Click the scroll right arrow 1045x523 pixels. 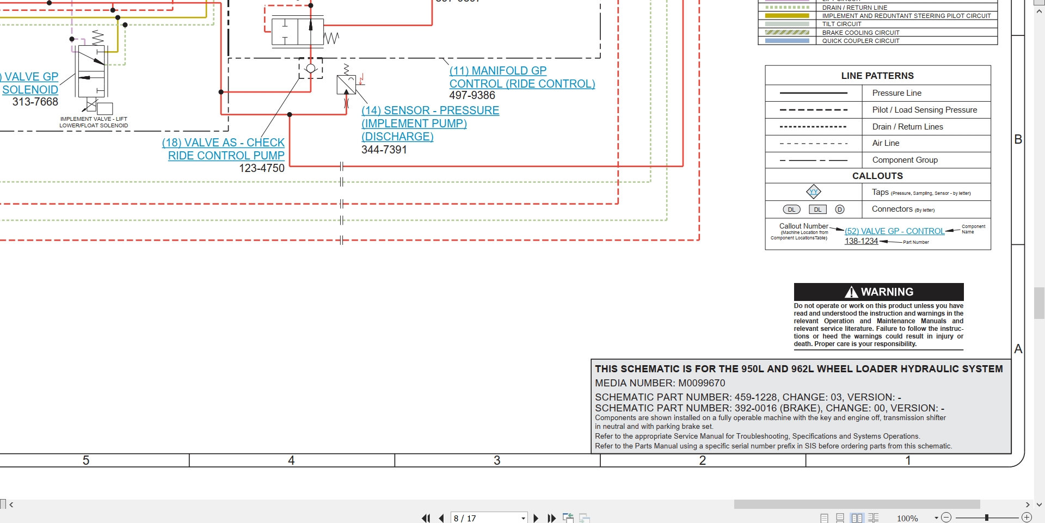coord(1028,504)
